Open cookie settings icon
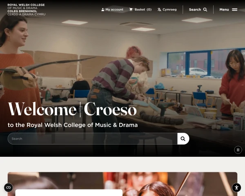This screenshot has width=245, height=196. (x=9, y=187)
